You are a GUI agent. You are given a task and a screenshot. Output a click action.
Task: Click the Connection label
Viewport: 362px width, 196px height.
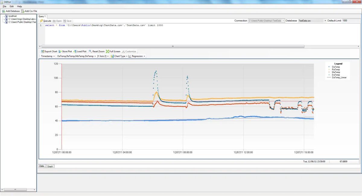pos(241,21)
